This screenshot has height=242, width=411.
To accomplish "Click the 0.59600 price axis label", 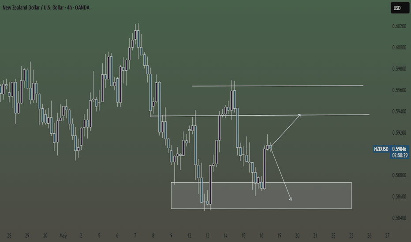I will click(x=399, y=90).
